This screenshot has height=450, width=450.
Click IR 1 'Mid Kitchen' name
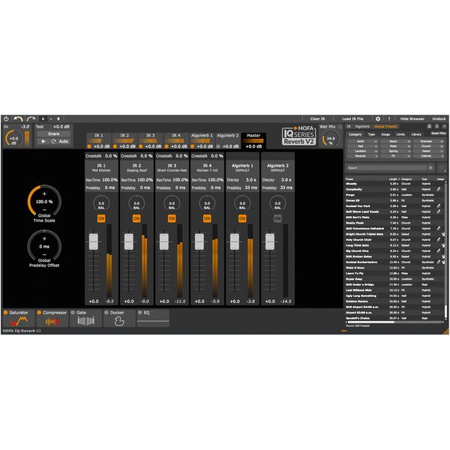click(x=101, y=170)
